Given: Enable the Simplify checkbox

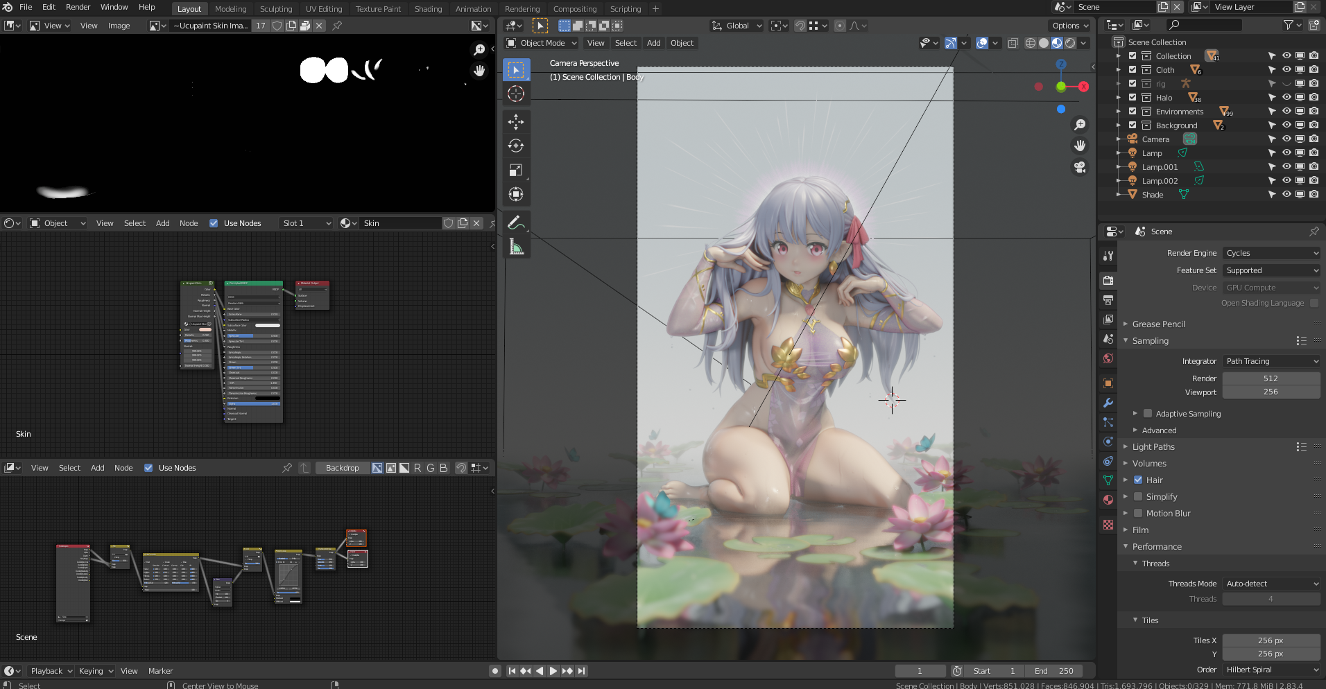Looking at the screenshot, I should 1138,496.
